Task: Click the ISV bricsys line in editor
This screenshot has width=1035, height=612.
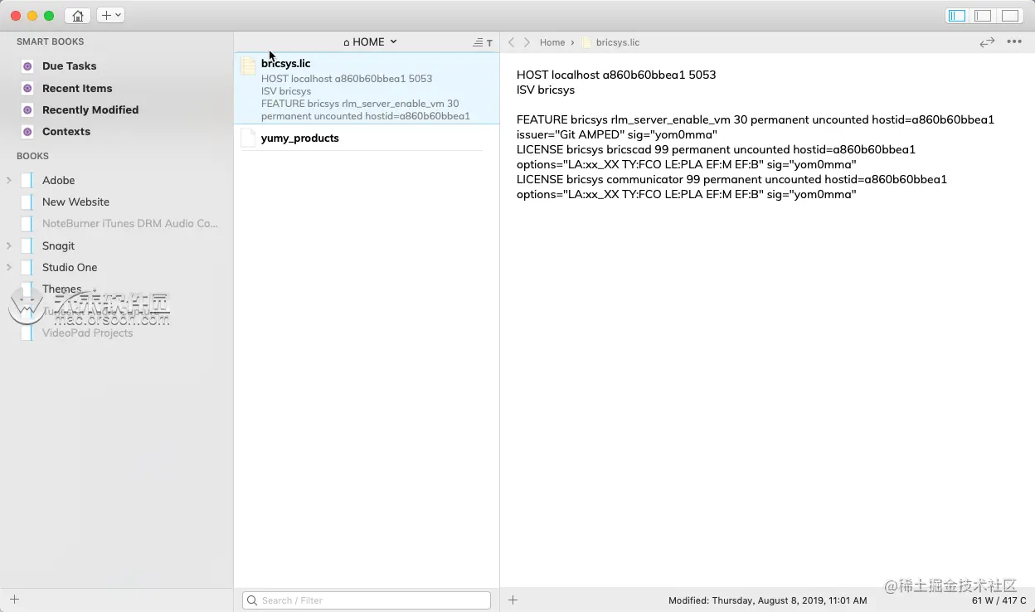Action: (546, 90)
